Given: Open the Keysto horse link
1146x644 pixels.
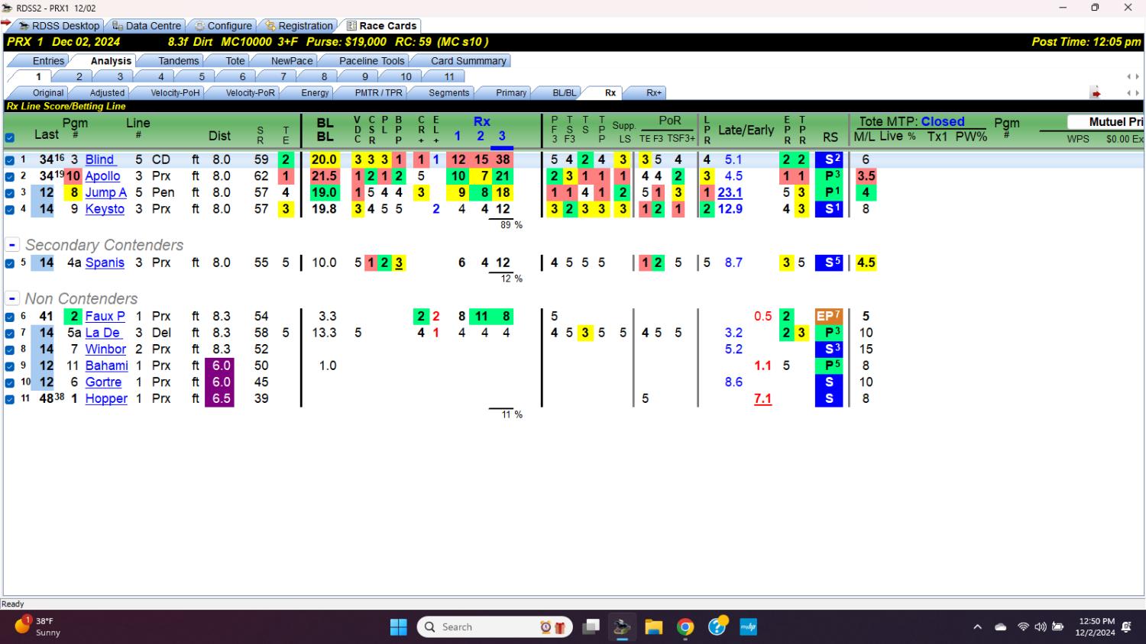Looking at the screenshot, I should click(105, 208).
